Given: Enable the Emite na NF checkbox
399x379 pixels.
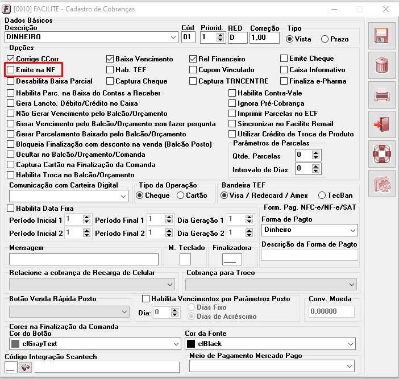Looking at the screenshot, I should click(x=10, y=70).
